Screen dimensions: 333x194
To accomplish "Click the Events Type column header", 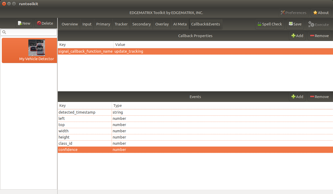I will [222, 106].
